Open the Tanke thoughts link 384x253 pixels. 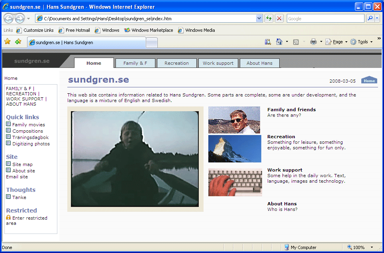pos(19,197)
